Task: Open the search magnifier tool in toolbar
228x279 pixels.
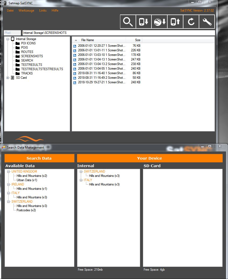Action: [128, 22]
